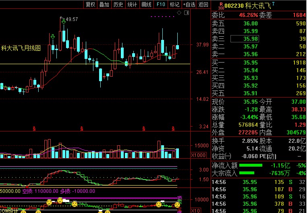Image resolution: width=307 pixels, height=213 pixels.
Task: Click the rightmost red $ marker
Action: tap(173, 128)
